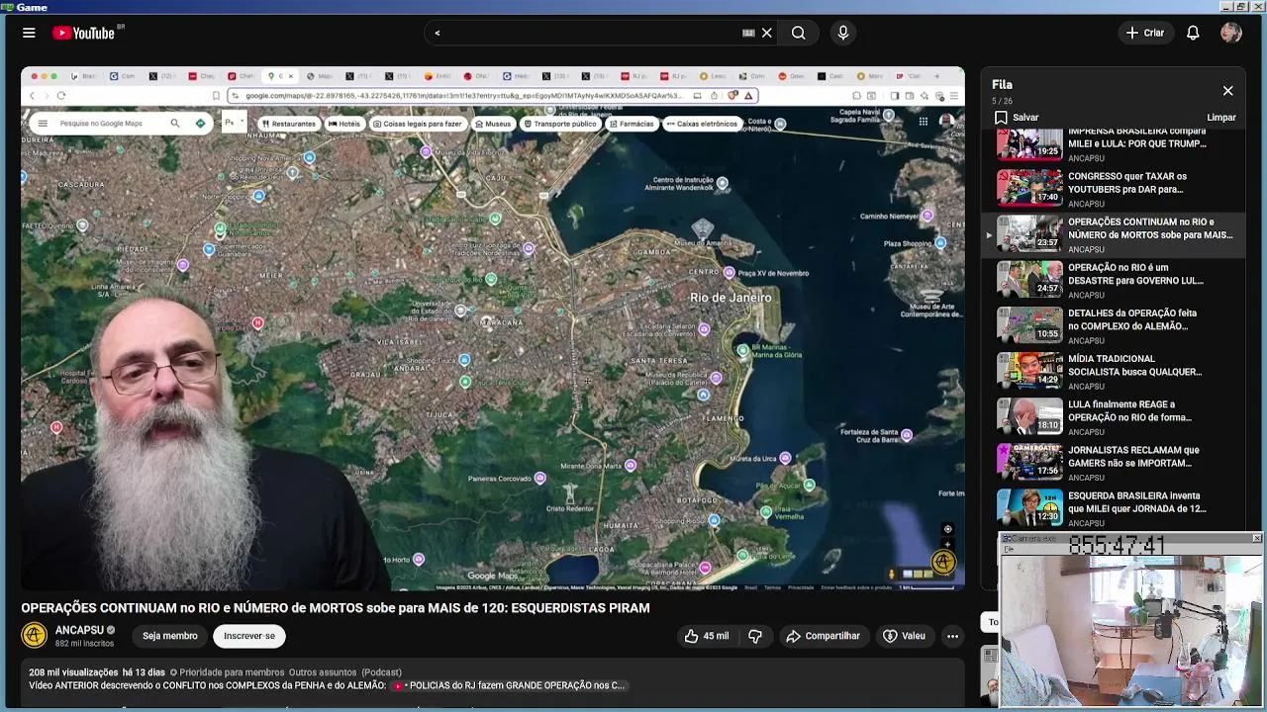Go to the YouTube home logo
Screen dimensions: 1267x712
coord(84,33)
